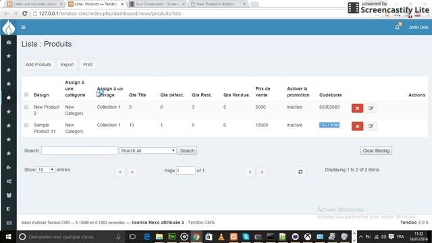This screenshot has width=432, height=243.
Task: Open the notifications bell
Action: [x=398, y=27]
